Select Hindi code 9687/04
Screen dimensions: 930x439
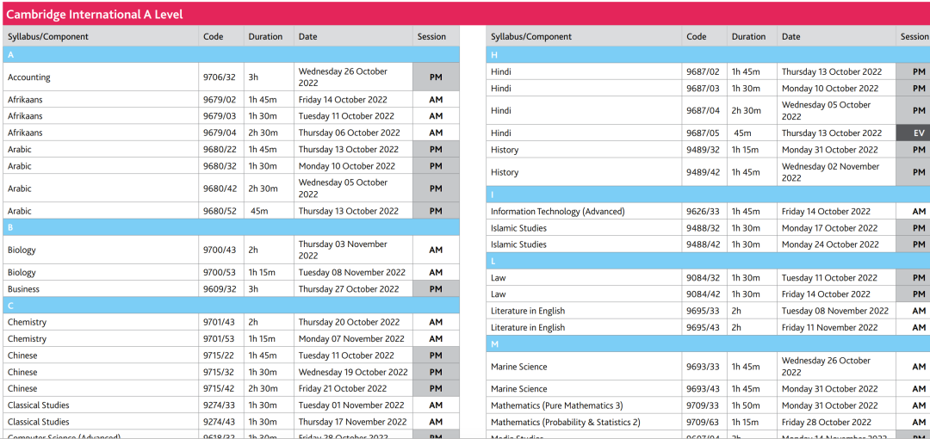pos(703,111)
